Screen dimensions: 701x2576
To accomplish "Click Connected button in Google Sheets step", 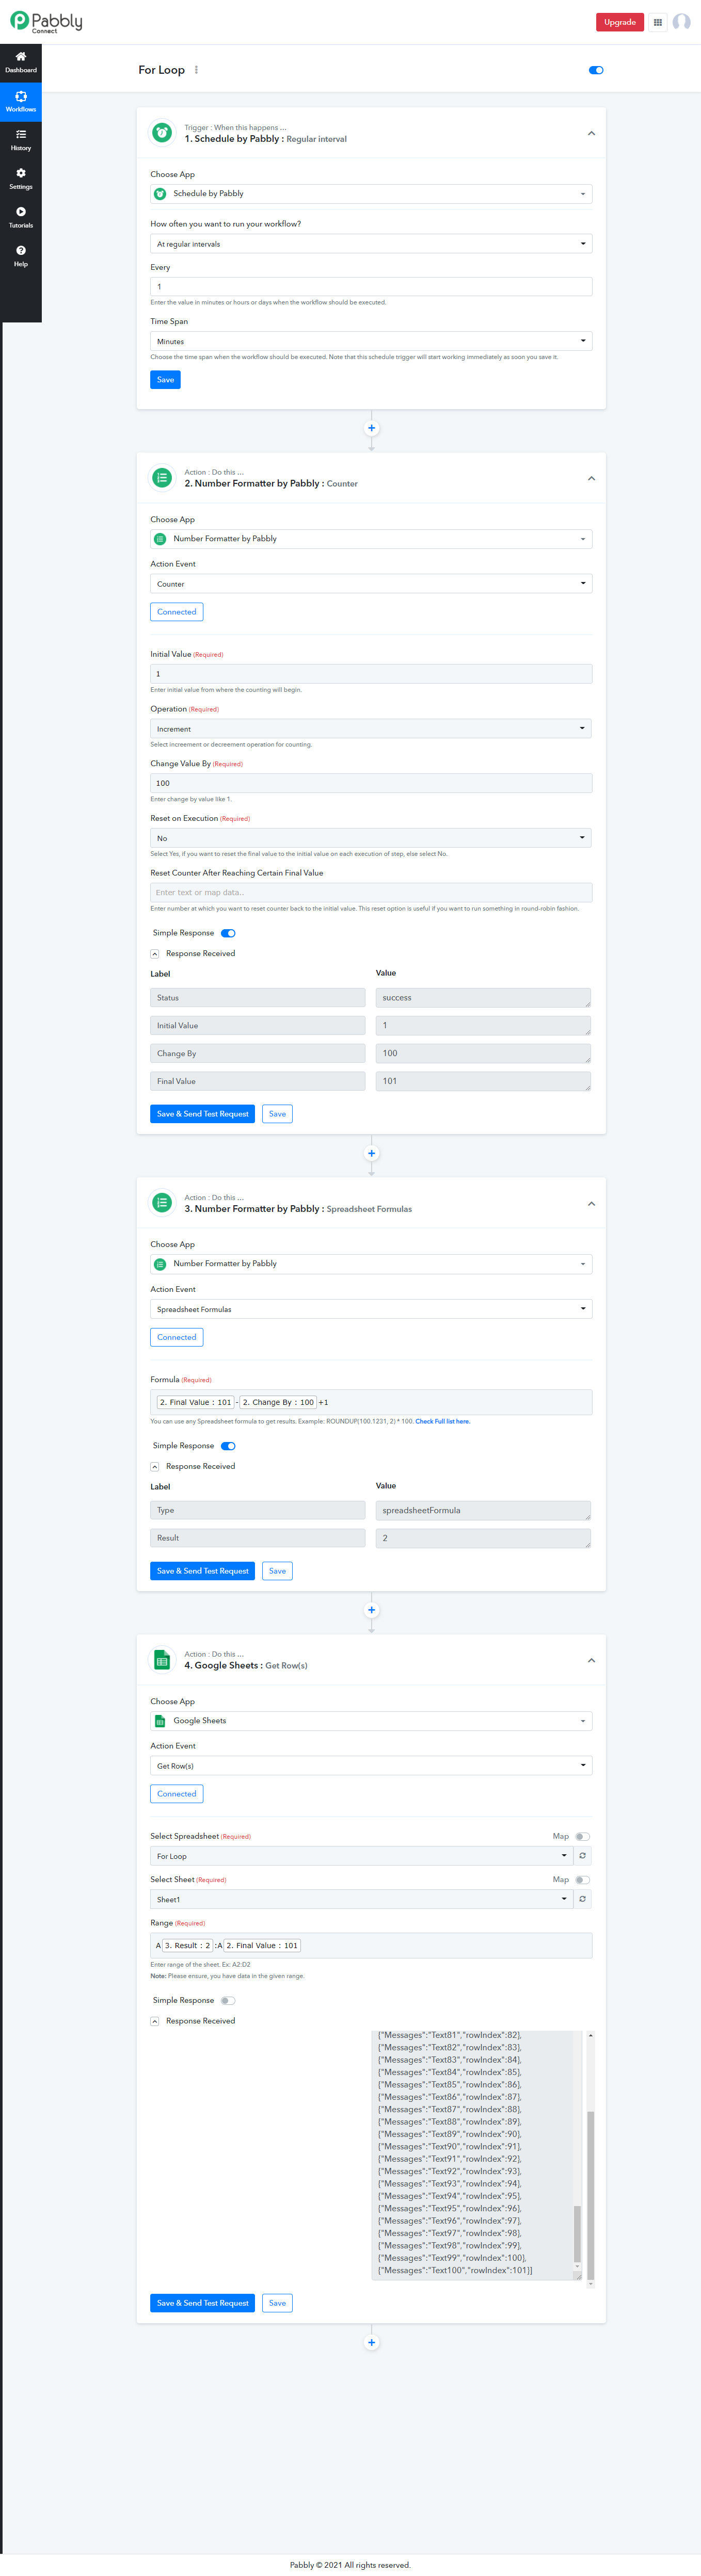I will click(177, 1794).
